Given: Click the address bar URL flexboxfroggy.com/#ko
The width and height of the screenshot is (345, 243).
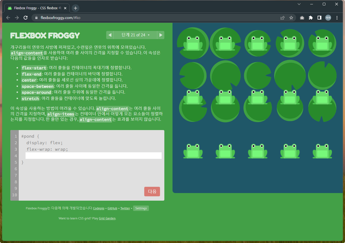Looking at the screenshot, I should click(x=60, y=18).
